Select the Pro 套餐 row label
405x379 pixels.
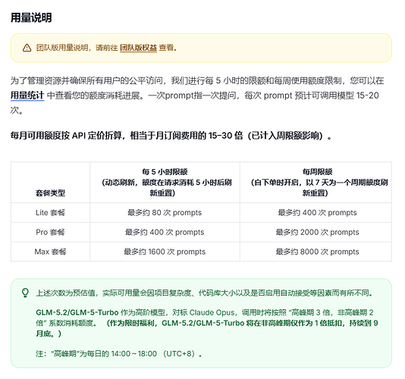coord(50,232)
